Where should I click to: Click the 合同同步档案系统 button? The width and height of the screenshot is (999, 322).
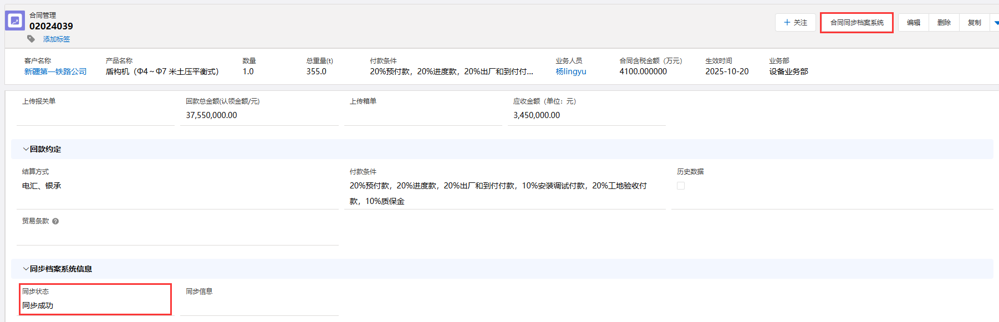(857, 23)
